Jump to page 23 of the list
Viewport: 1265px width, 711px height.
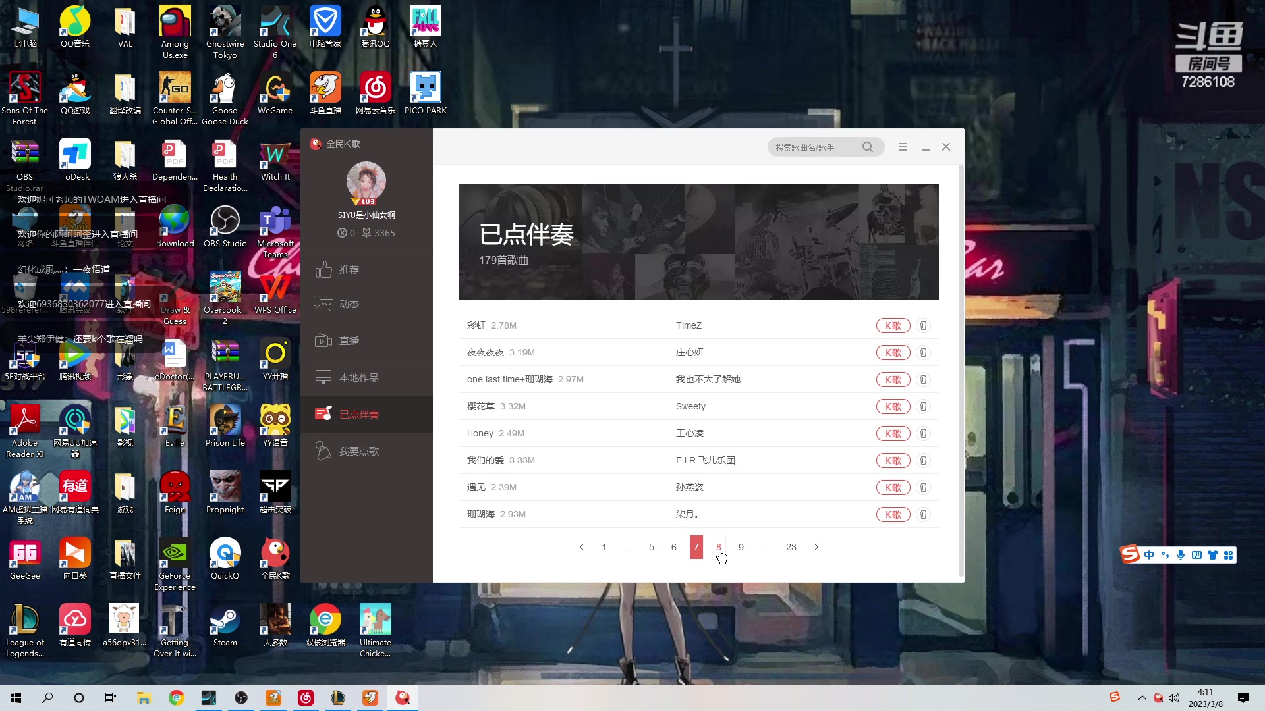[x=791, y=547]
